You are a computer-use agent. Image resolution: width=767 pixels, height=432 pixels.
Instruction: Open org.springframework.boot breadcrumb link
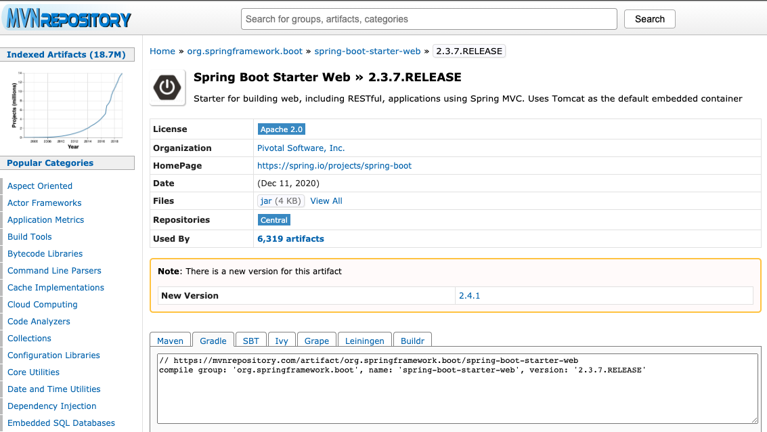pos(244,51)
